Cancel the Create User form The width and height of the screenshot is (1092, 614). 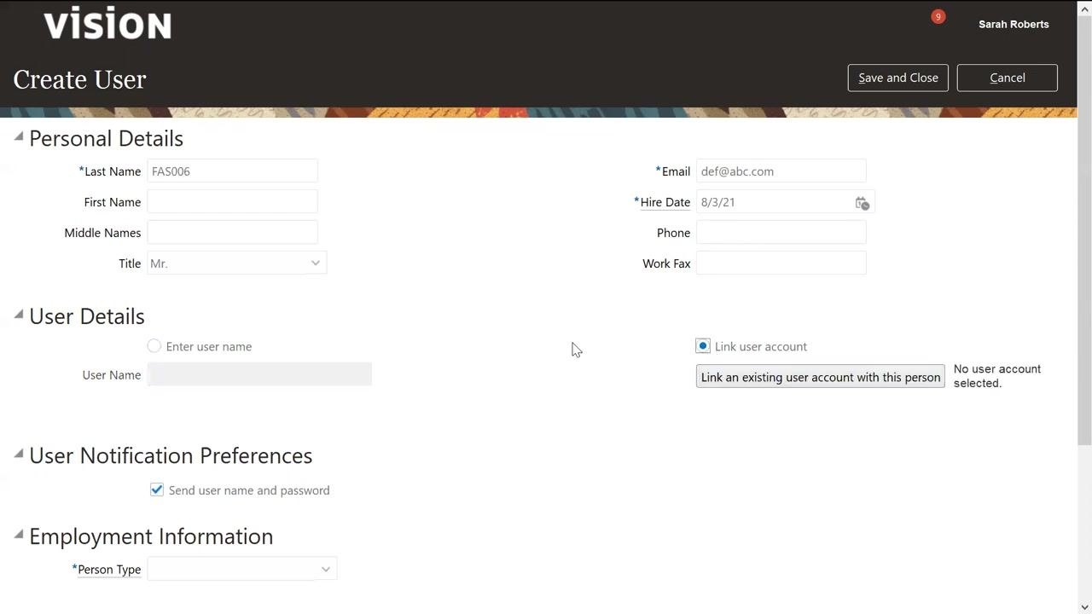tap(1008, 78)
